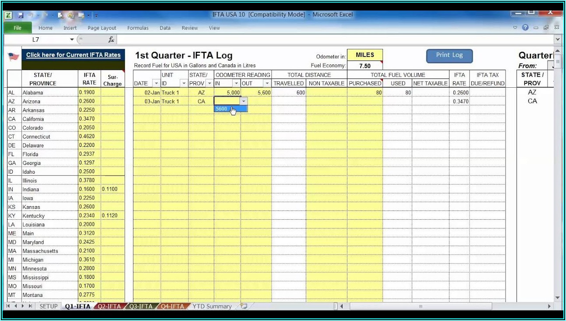Switch to the Q2-IFTA sheet tab
This screenshot has width=566, height=321.
(109, 306)
